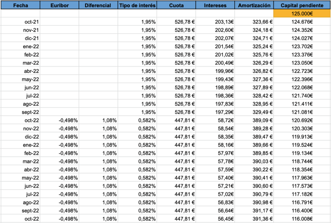Screen dimensions: 331x223
Task: Click the Cuota column header
Action: click(x=176, y=5)
